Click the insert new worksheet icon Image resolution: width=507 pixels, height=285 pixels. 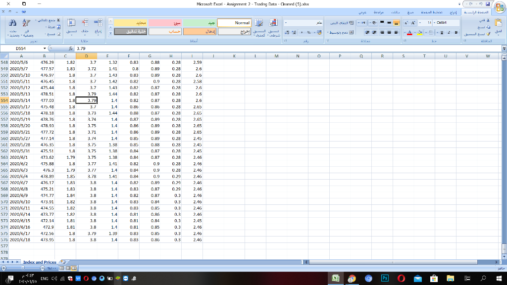tap(63, 262)
